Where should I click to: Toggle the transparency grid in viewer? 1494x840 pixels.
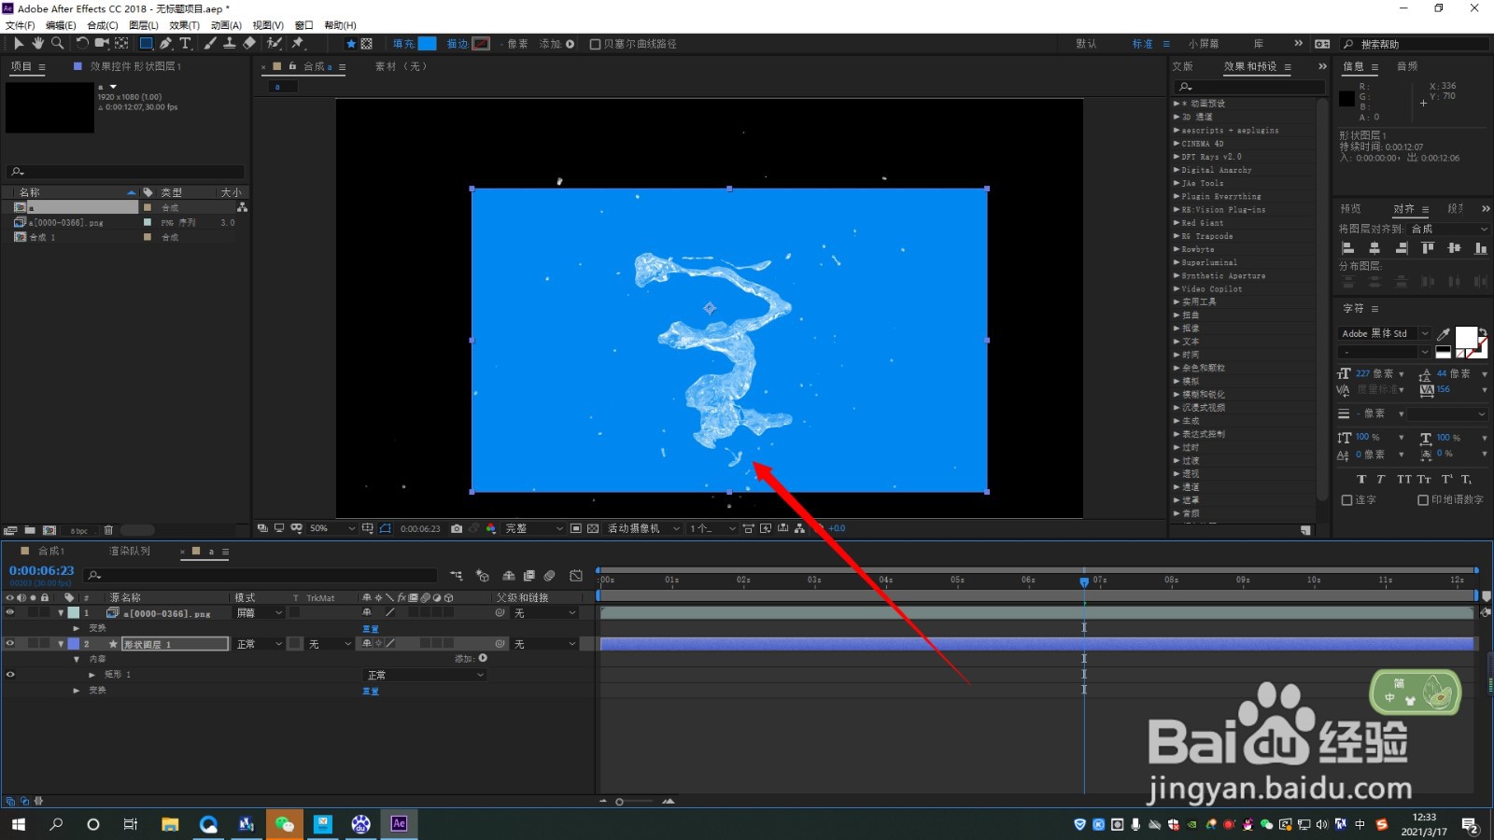tap(593, 528)
